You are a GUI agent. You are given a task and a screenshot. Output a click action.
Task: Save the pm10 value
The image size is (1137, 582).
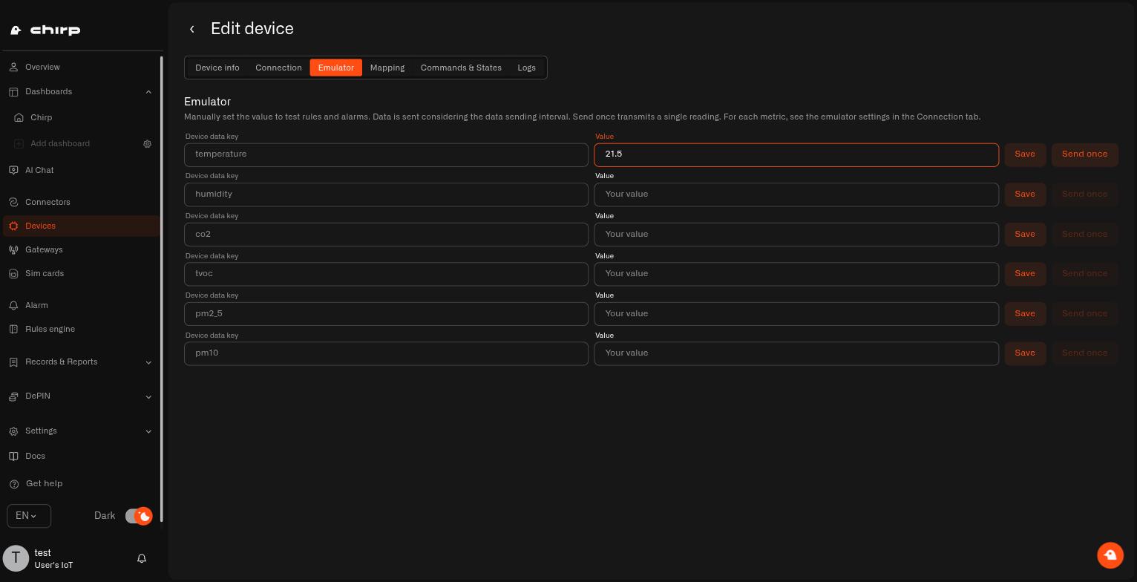(x=1025, y=353)
